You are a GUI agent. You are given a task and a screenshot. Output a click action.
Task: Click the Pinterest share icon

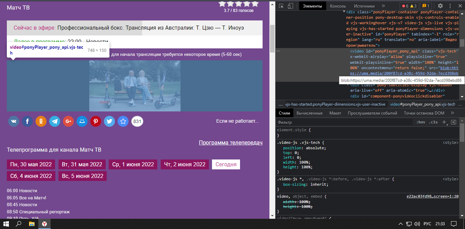click(x=96, y=121)
